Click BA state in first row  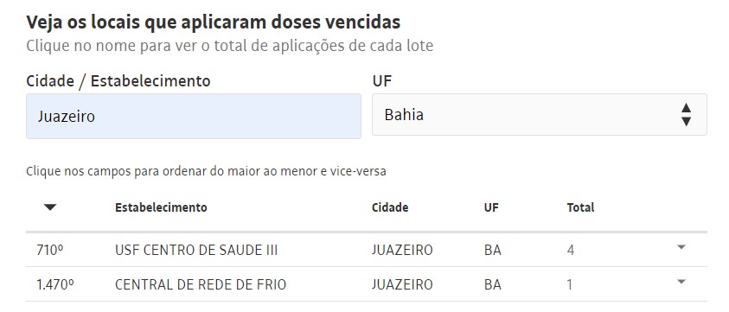click(492, 250)
